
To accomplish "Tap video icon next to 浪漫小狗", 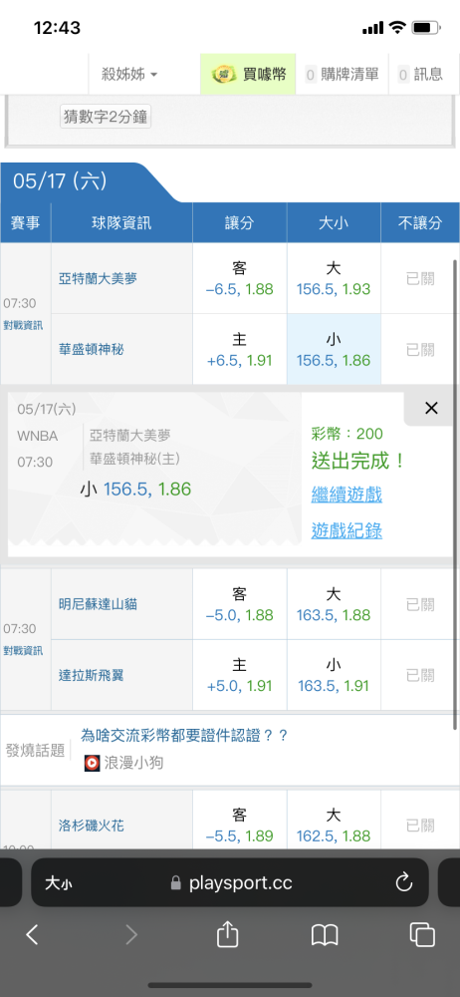I will click(93, 763).
